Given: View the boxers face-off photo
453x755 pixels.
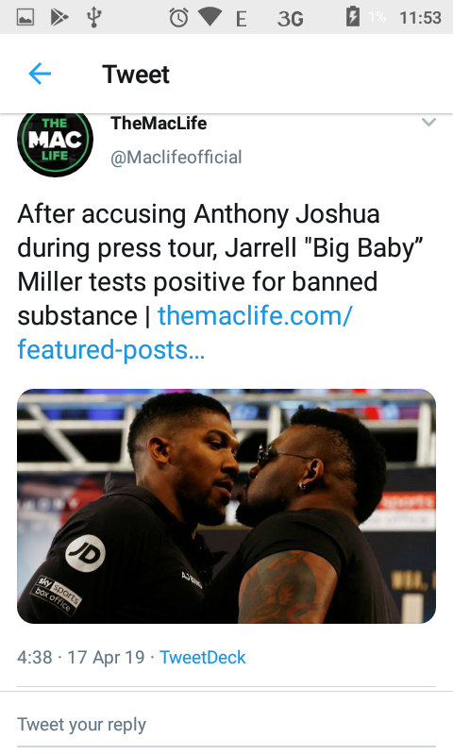Looking at the screenshot, I should (226, 506).
